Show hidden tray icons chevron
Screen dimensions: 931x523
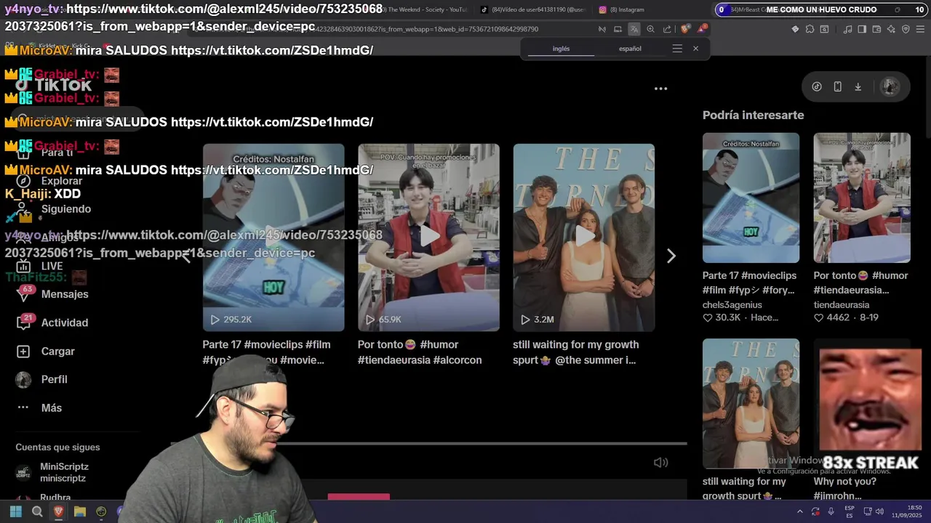coord(799,511)
